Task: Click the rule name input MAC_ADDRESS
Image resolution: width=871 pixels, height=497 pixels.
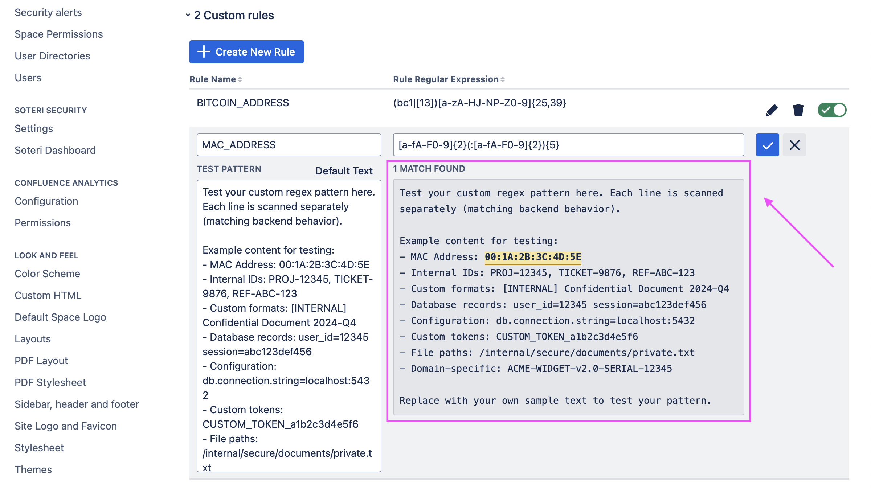Action: point(289,145)
